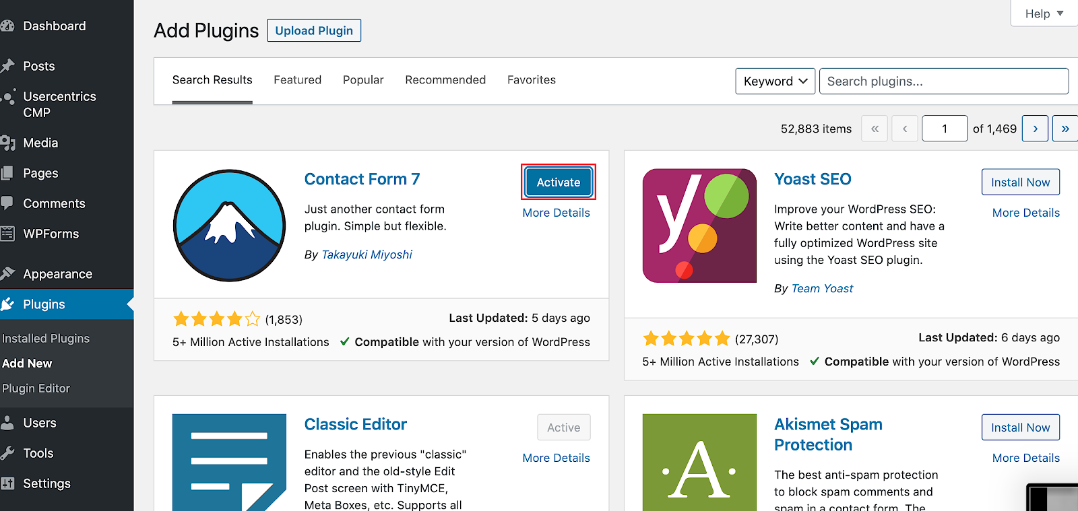1078x511 pixels.
Task: Click the Akismet plugin logo
Action: [x=699, y=463]
